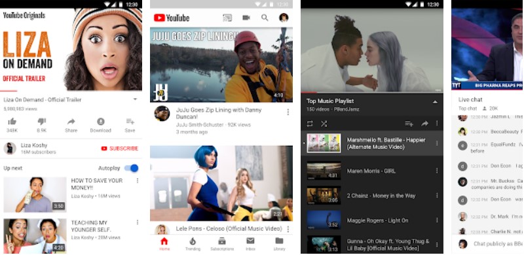Tap the Cast icon in YouTube header

pyautogui.click(x=227, y=18)
